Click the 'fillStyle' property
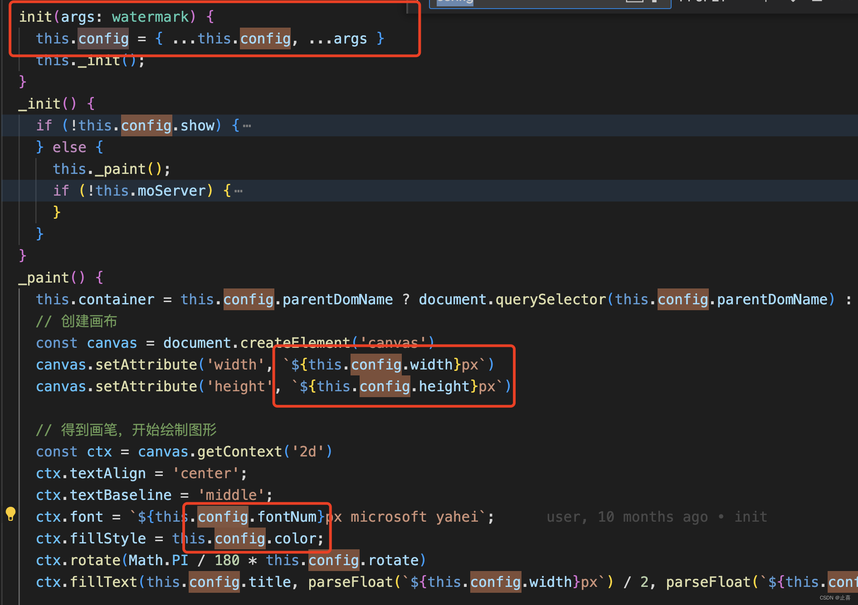This screenshot has width=858, height=605. point(108,538)
